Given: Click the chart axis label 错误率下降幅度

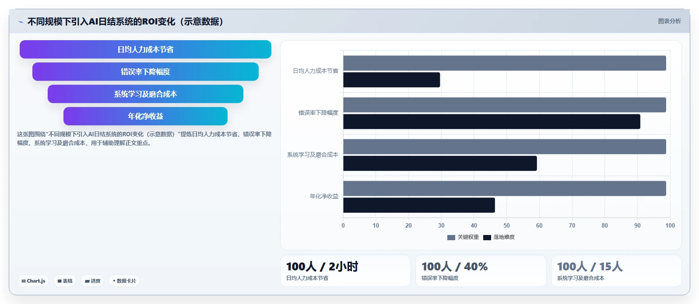Looking at the screenshot, I should pos(318,113).
